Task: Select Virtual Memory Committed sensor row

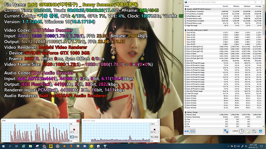Action: [x=223, y=11]
